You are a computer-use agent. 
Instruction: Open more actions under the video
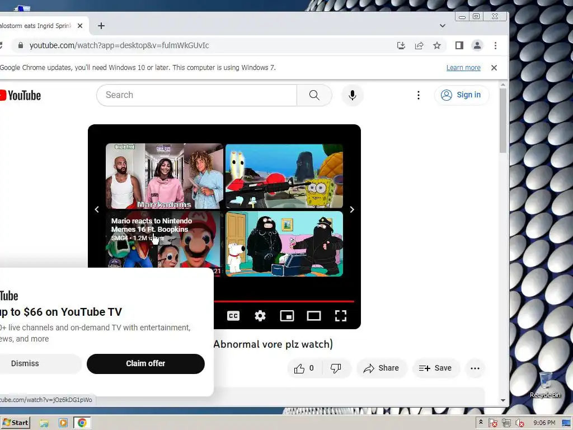pyautogui.click(x=475, y=368)
